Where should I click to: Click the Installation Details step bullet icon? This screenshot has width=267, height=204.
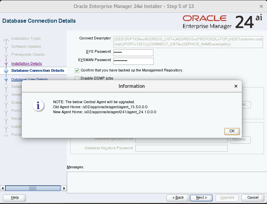(6, 63)
